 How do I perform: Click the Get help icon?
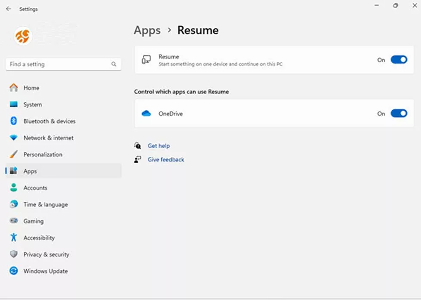click(138, 146)
